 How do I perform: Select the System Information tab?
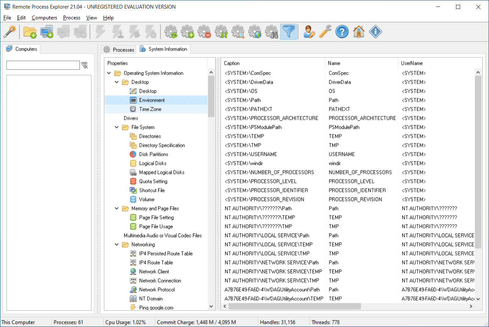click(x=163, y=49)
